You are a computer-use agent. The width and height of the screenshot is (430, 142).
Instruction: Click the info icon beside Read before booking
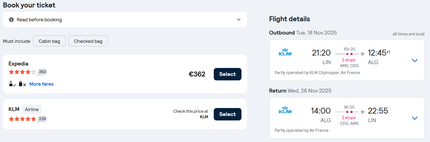11,20
